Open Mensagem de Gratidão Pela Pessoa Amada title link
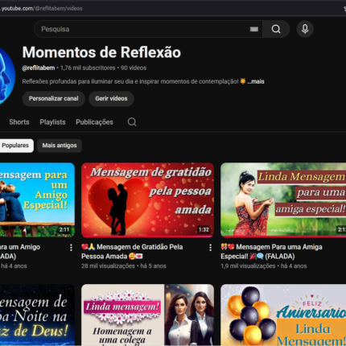The image size is (346, 346). [132, 252]
